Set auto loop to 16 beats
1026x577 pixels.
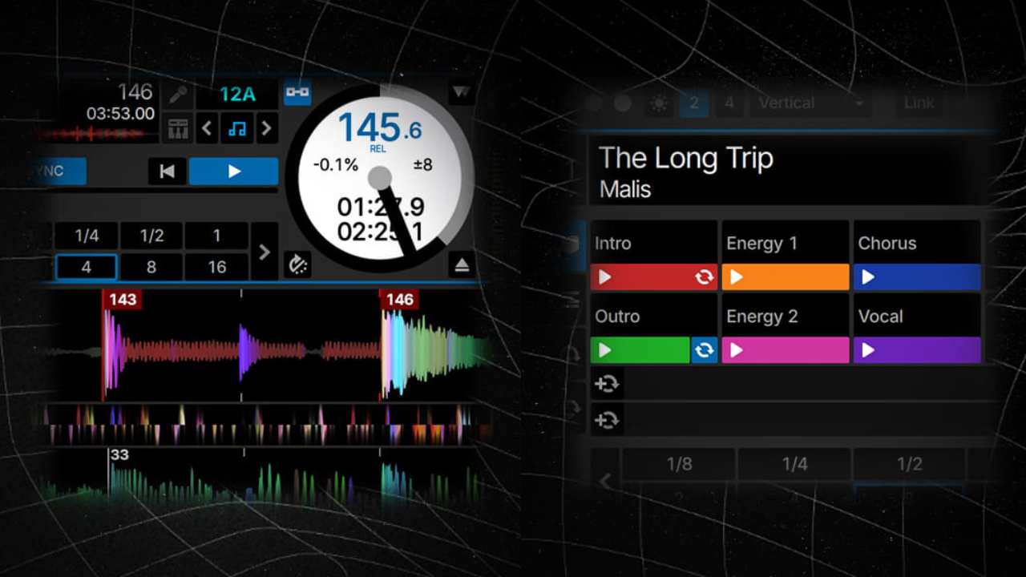click(x=216, y=267)
